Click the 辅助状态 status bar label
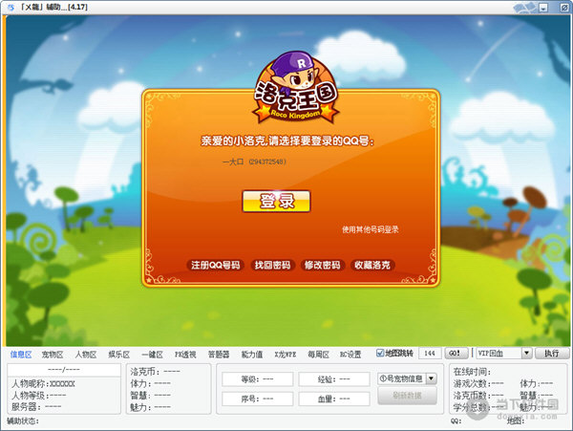Viewport: 573px width, 431px height. click(x=23, y=420)
